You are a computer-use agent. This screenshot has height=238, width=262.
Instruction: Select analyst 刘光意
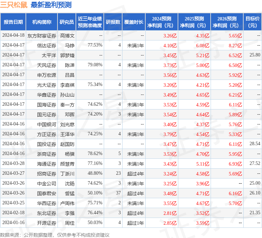click(67, 124)
